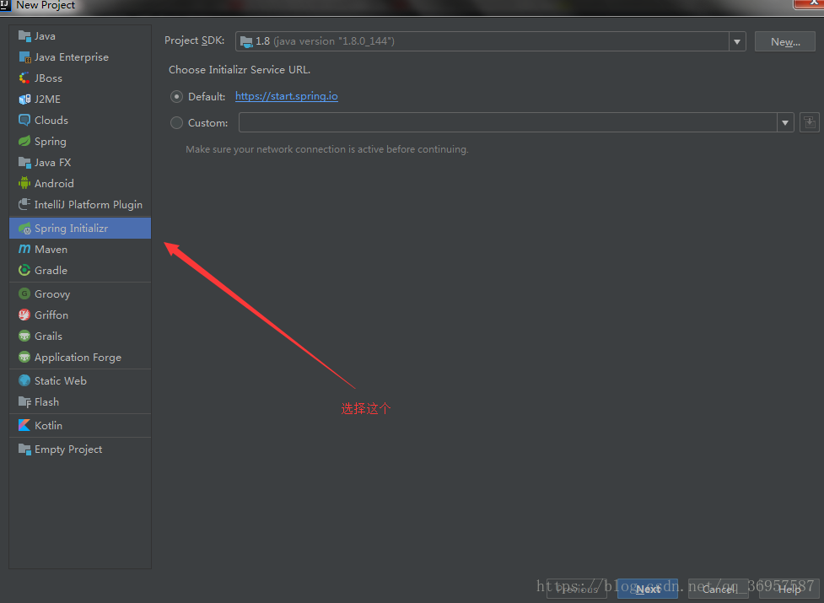Screen dimensions: 824x603
Task: Select Static Web label in list
Action: click(61, 381)
